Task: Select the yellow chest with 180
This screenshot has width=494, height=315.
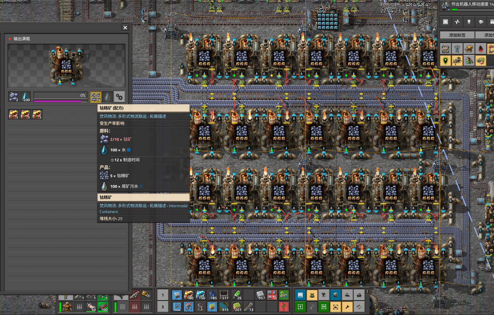Action: tap(189, 295)
